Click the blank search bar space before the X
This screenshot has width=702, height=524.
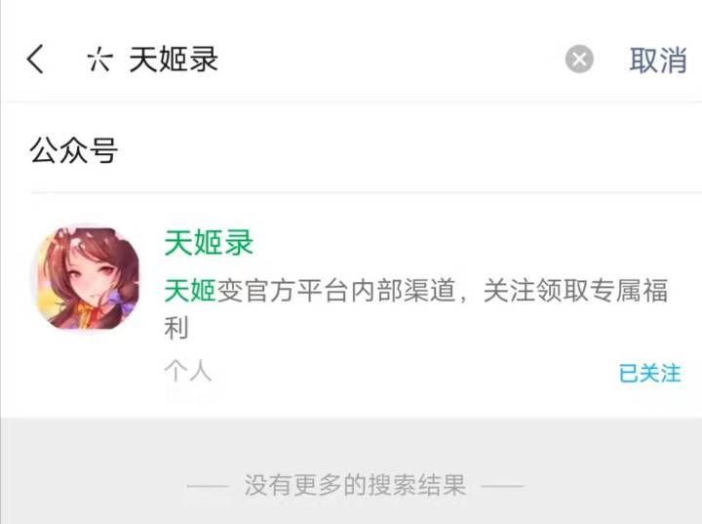(389, 60)
